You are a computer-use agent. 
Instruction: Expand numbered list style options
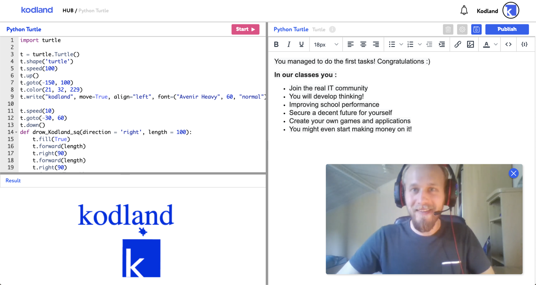point(420,44)
